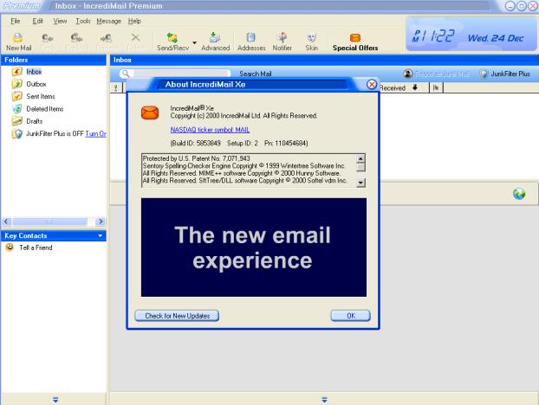Expand the Key Contacts dropdown arrow
The image size is (539, 405).
pyautogui.click(x=101, y=235)
